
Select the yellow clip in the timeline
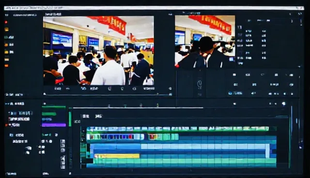[x=117, y=156]
